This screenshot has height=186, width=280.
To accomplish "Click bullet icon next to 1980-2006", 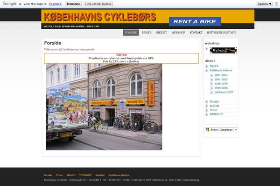I will (211, 88).
